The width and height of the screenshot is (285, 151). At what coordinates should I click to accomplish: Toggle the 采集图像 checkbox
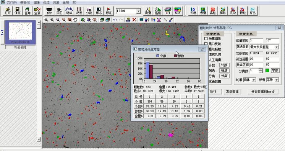point(206,38)
